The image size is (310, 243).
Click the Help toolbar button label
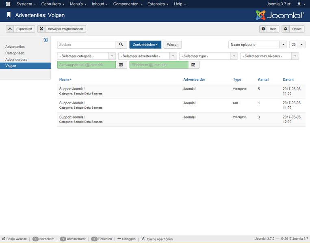273,29
